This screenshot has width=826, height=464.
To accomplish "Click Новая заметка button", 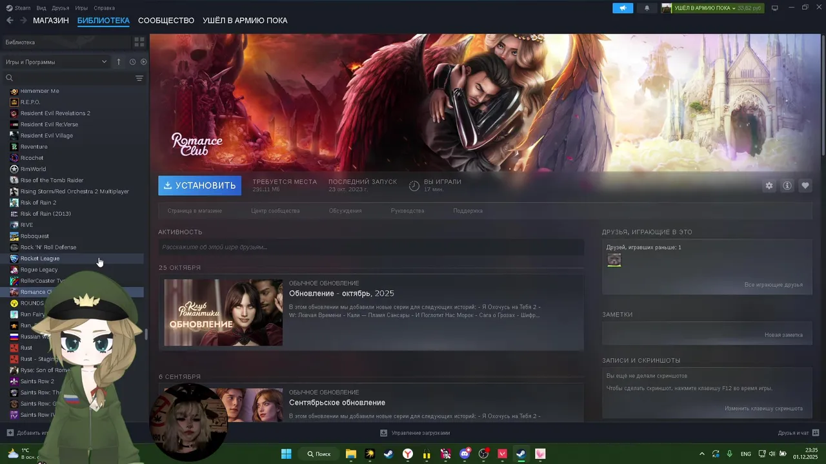I will pyautogui.click(x=784, y=334).
